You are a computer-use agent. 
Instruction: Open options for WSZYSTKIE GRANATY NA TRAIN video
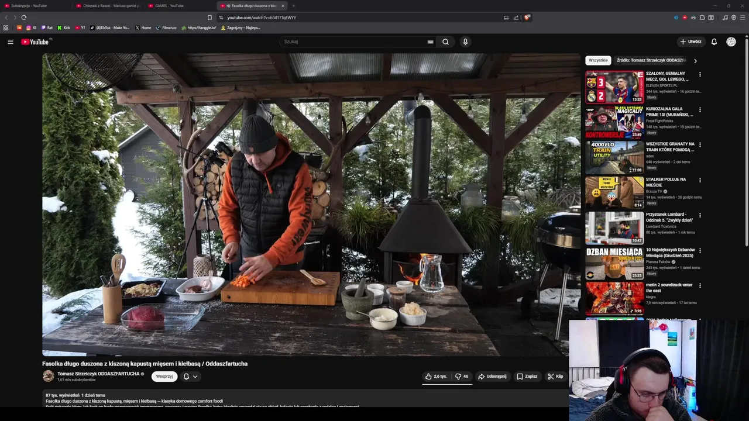tap(700, 145)
